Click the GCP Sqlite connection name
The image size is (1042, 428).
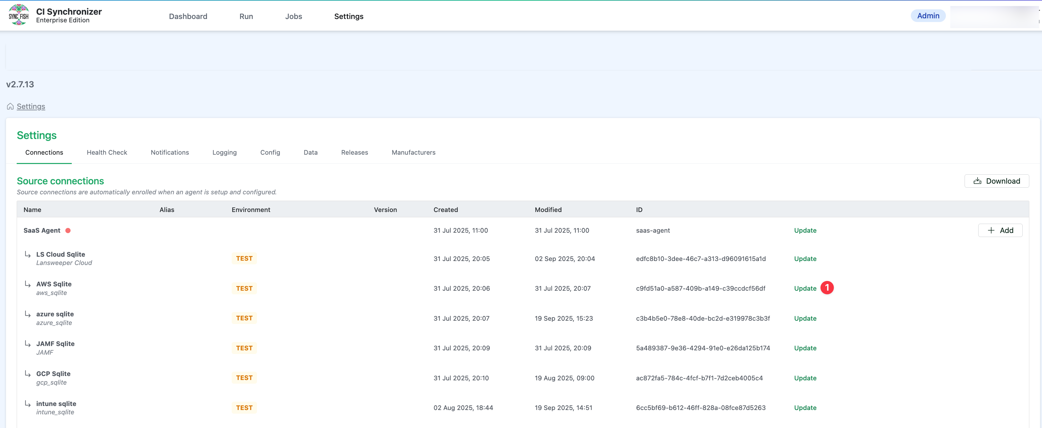(x=53, y=373)
